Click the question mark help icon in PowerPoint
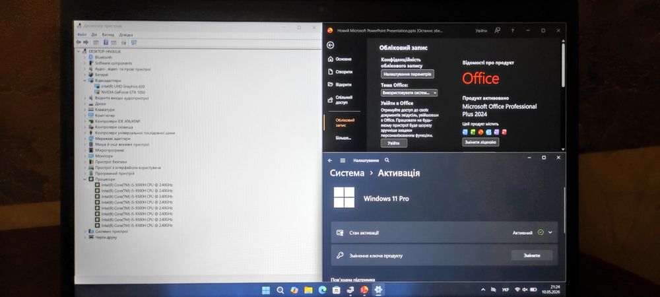Image resolution: width=660 pixels, height=297 pixels. (512, 31)
